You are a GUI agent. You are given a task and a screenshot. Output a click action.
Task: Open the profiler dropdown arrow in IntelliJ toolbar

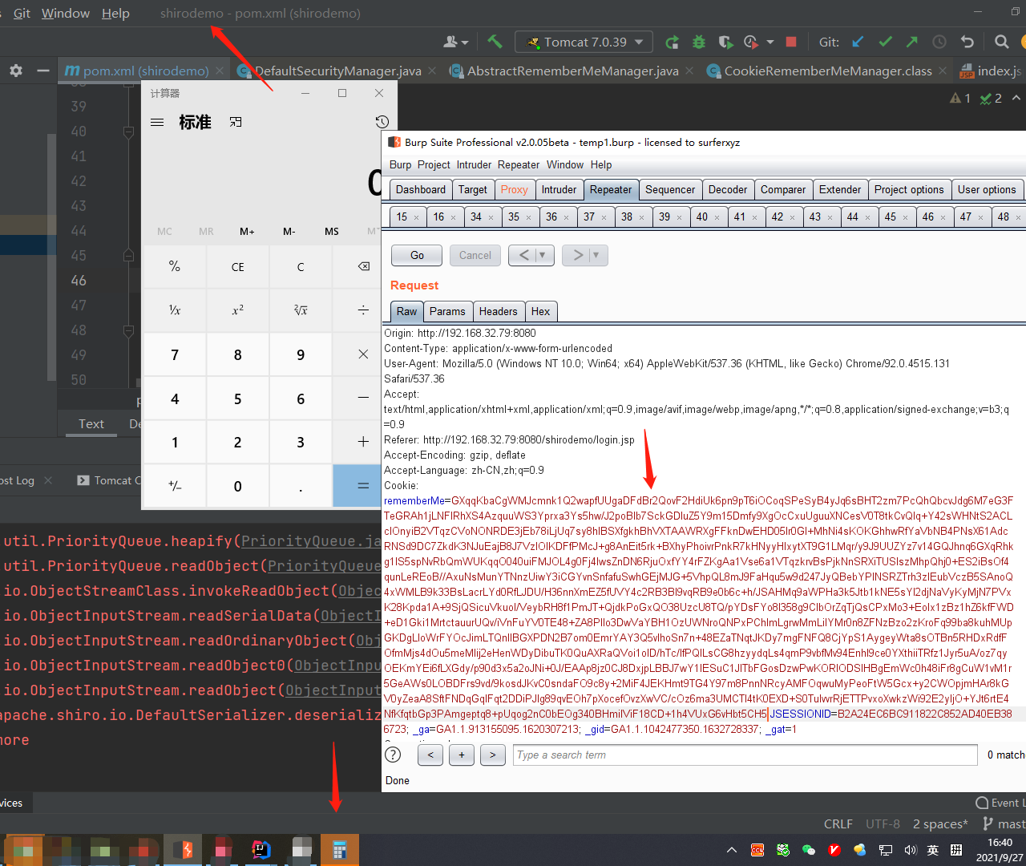[770, 42]
